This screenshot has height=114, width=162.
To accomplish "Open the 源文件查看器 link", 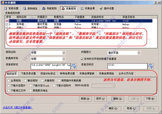I will pyautogui.click(x=18, y=108).
